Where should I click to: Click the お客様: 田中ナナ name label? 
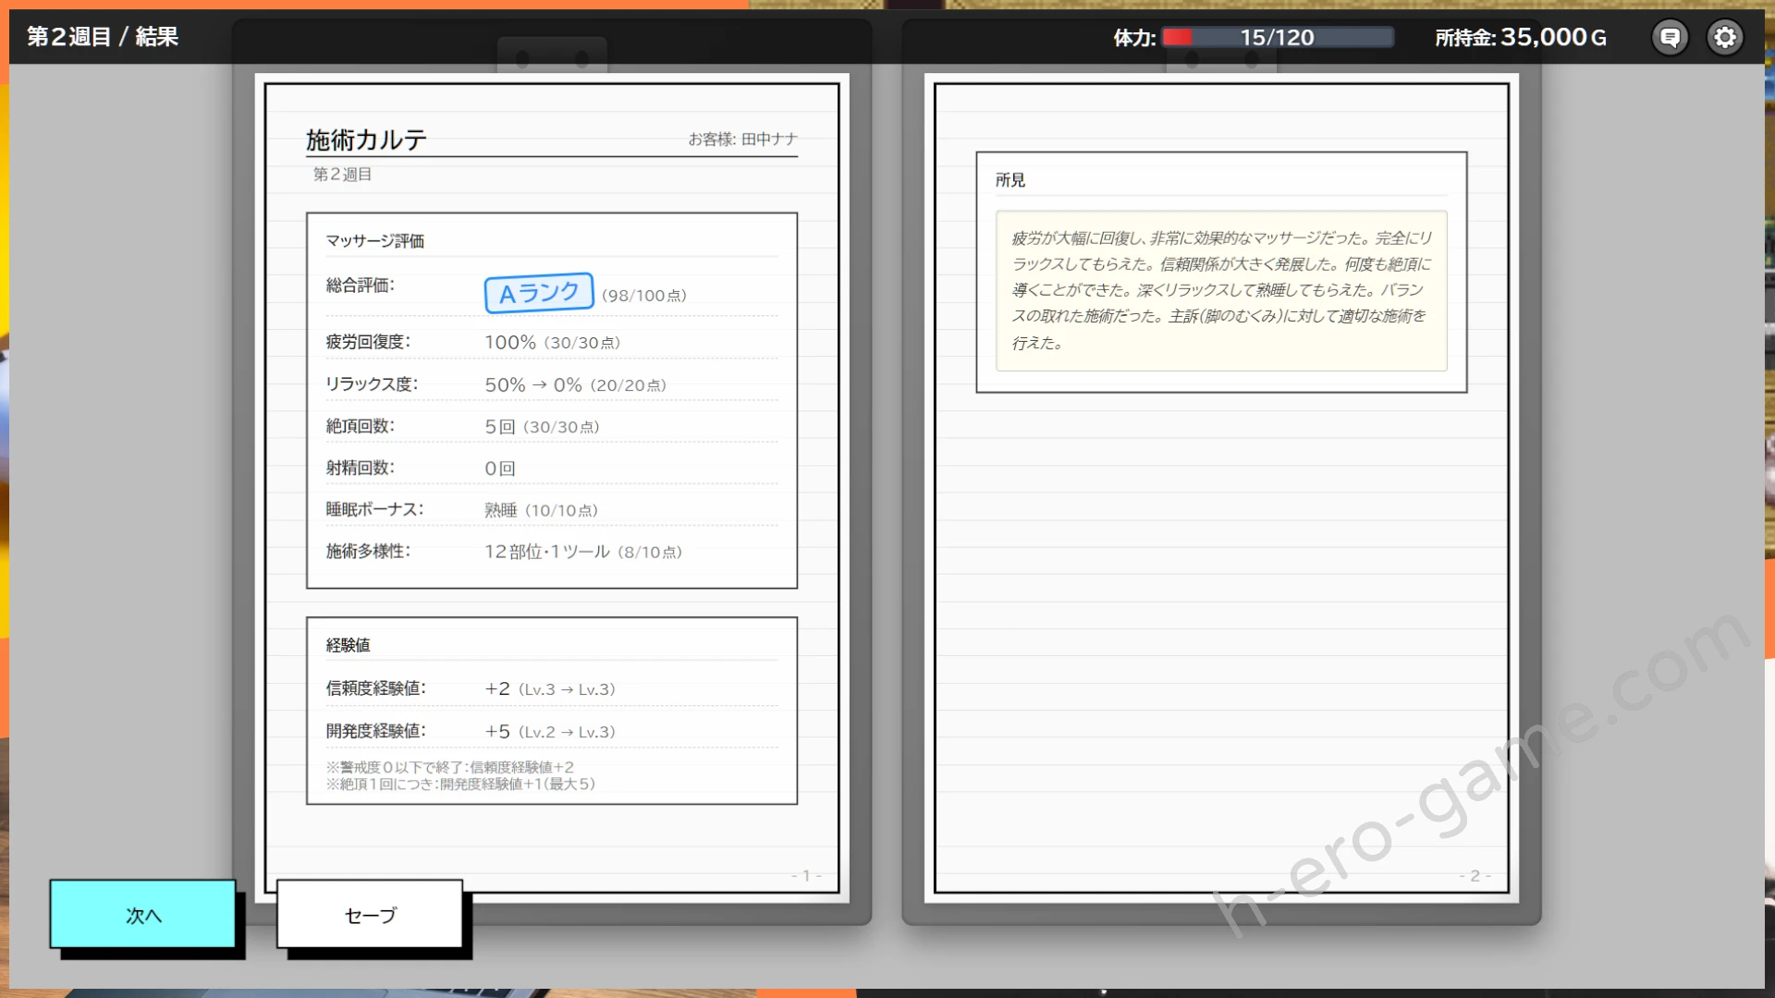742,139
